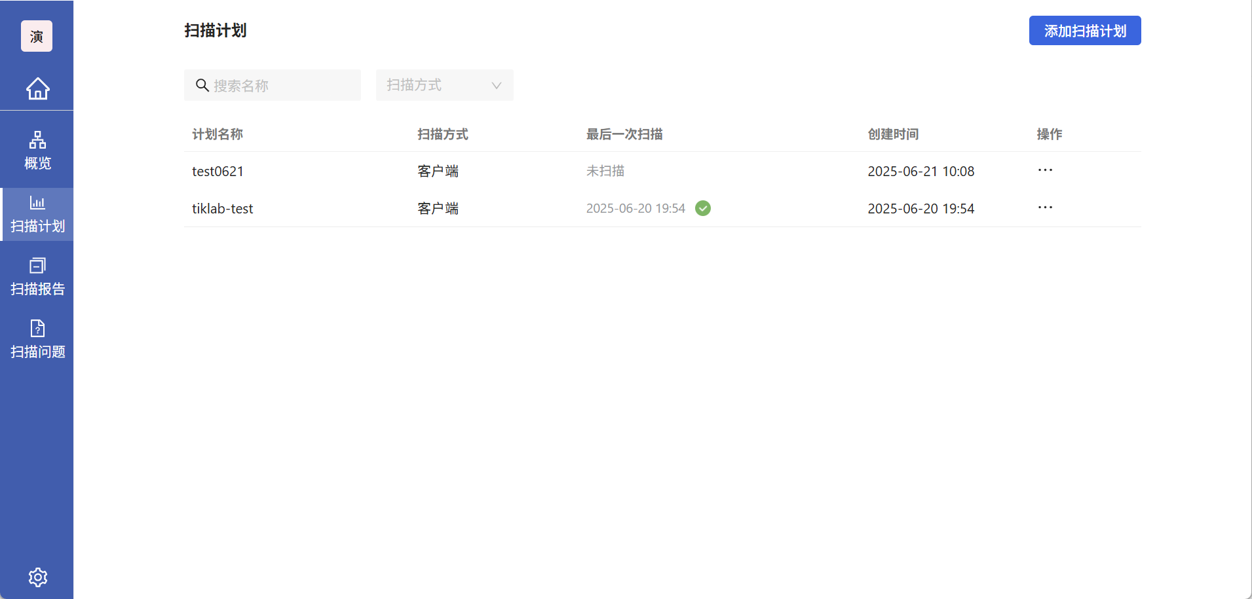The width and height of the screenshot is (1252, 599).
Task: Click last scan time 2025-06-20 19:54 with check
Action: click(635, 208)
